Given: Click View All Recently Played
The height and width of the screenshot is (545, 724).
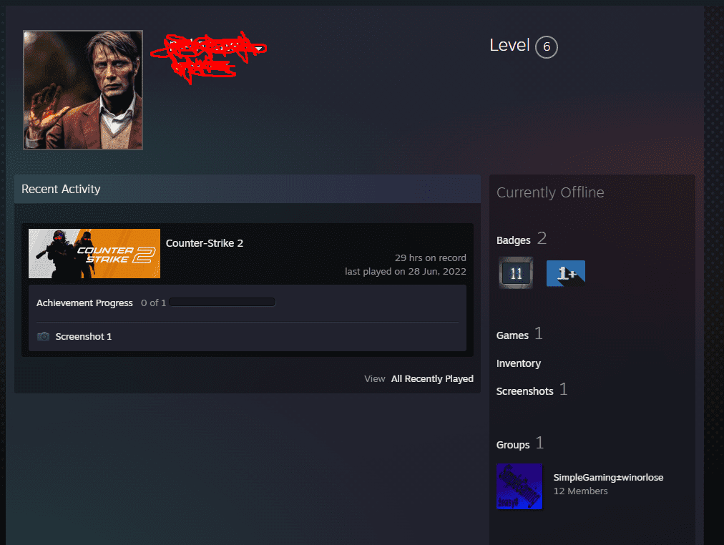Looking at the screenshot, I should pyautogui.click(x=432, y=378).
